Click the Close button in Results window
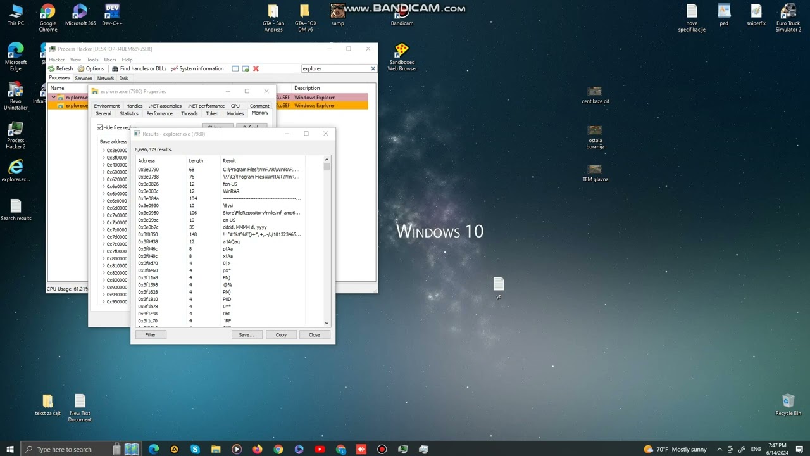 [315, 334]
